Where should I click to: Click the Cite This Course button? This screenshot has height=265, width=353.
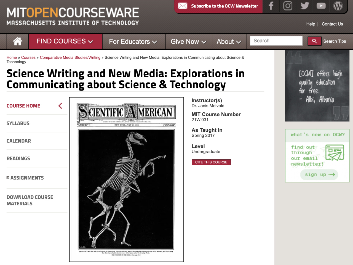point(211,162)
